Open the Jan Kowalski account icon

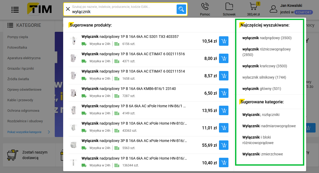(274, 9)
